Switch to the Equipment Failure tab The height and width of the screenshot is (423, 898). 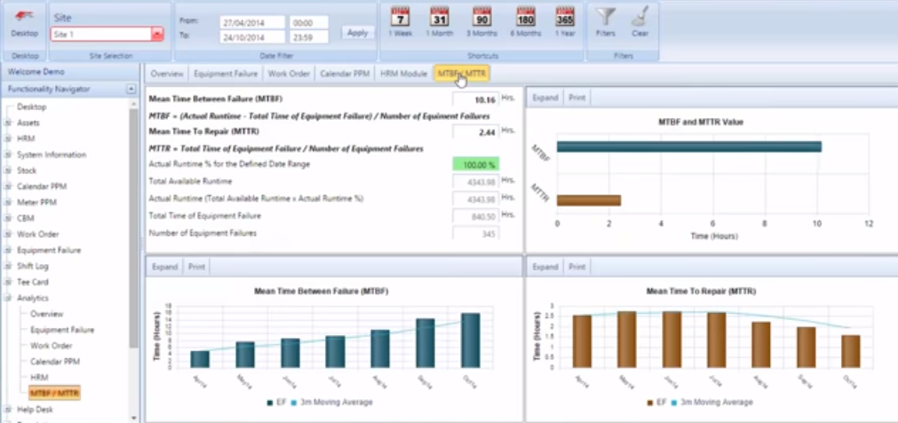click(x=226, y=74)
